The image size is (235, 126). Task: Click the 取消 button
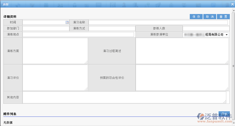(x=210, y=17)
